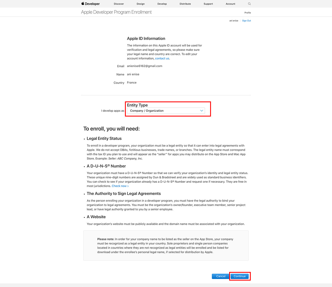Open the Distribute menu
The height and width of the screenshot is (287, 332).
click(x=185, y=4)
